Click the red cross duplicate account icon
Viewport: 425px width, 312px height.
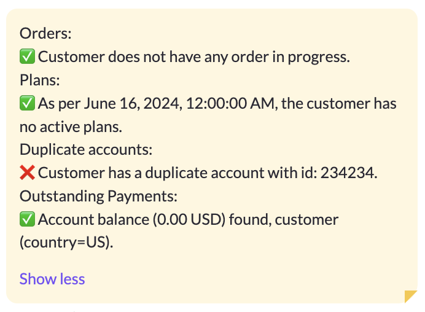(x=27, y=173)
